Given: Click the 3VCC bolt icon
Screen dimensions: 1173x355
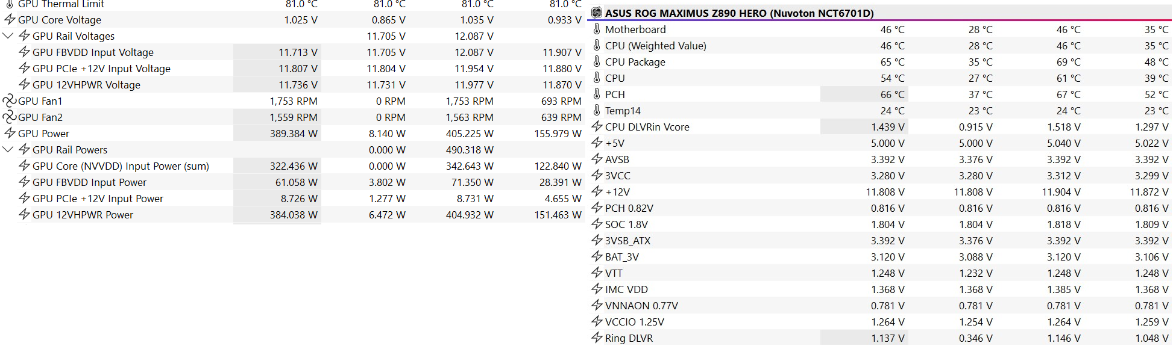Looking at the screenshot, I should pos(597,175).
